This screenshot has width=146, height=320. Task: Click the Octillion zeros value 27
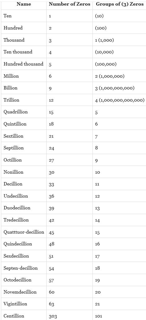(52, 160)
